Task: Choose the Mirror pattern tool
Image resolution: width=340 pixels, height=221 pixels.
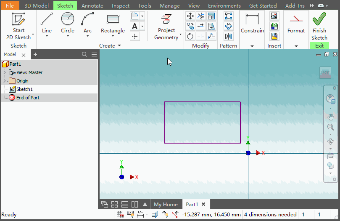Action: (229, 36)
